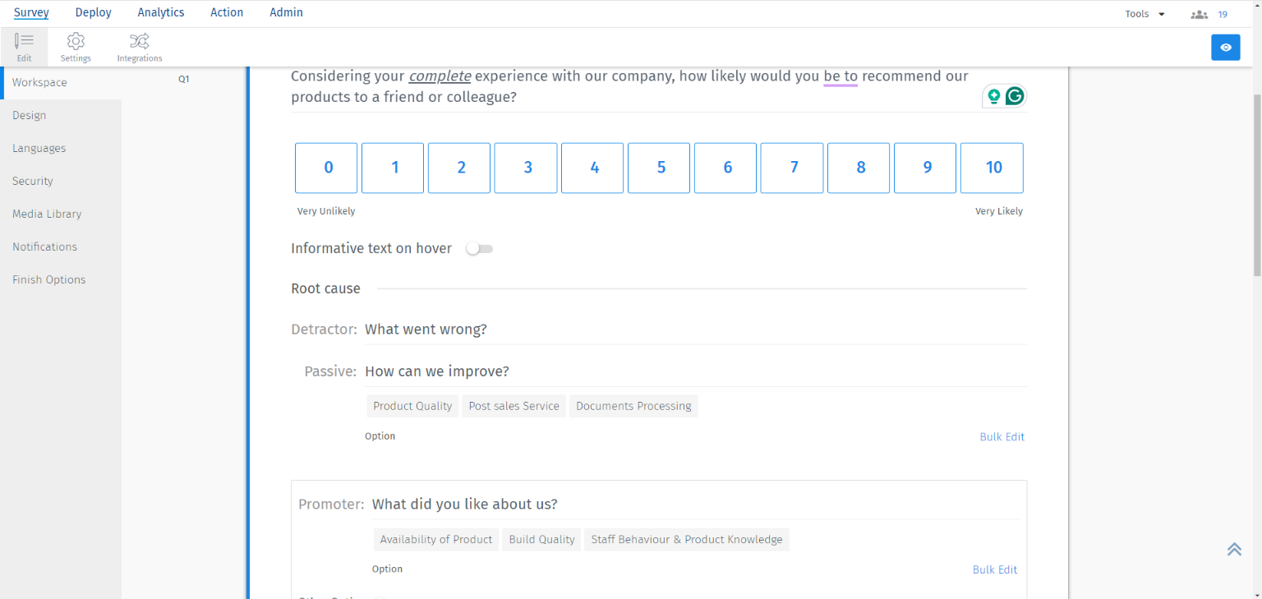Viewport: 1262px width, 599px height.
Task: Collapse the Promoter root cause card
Action: (331, 504)
